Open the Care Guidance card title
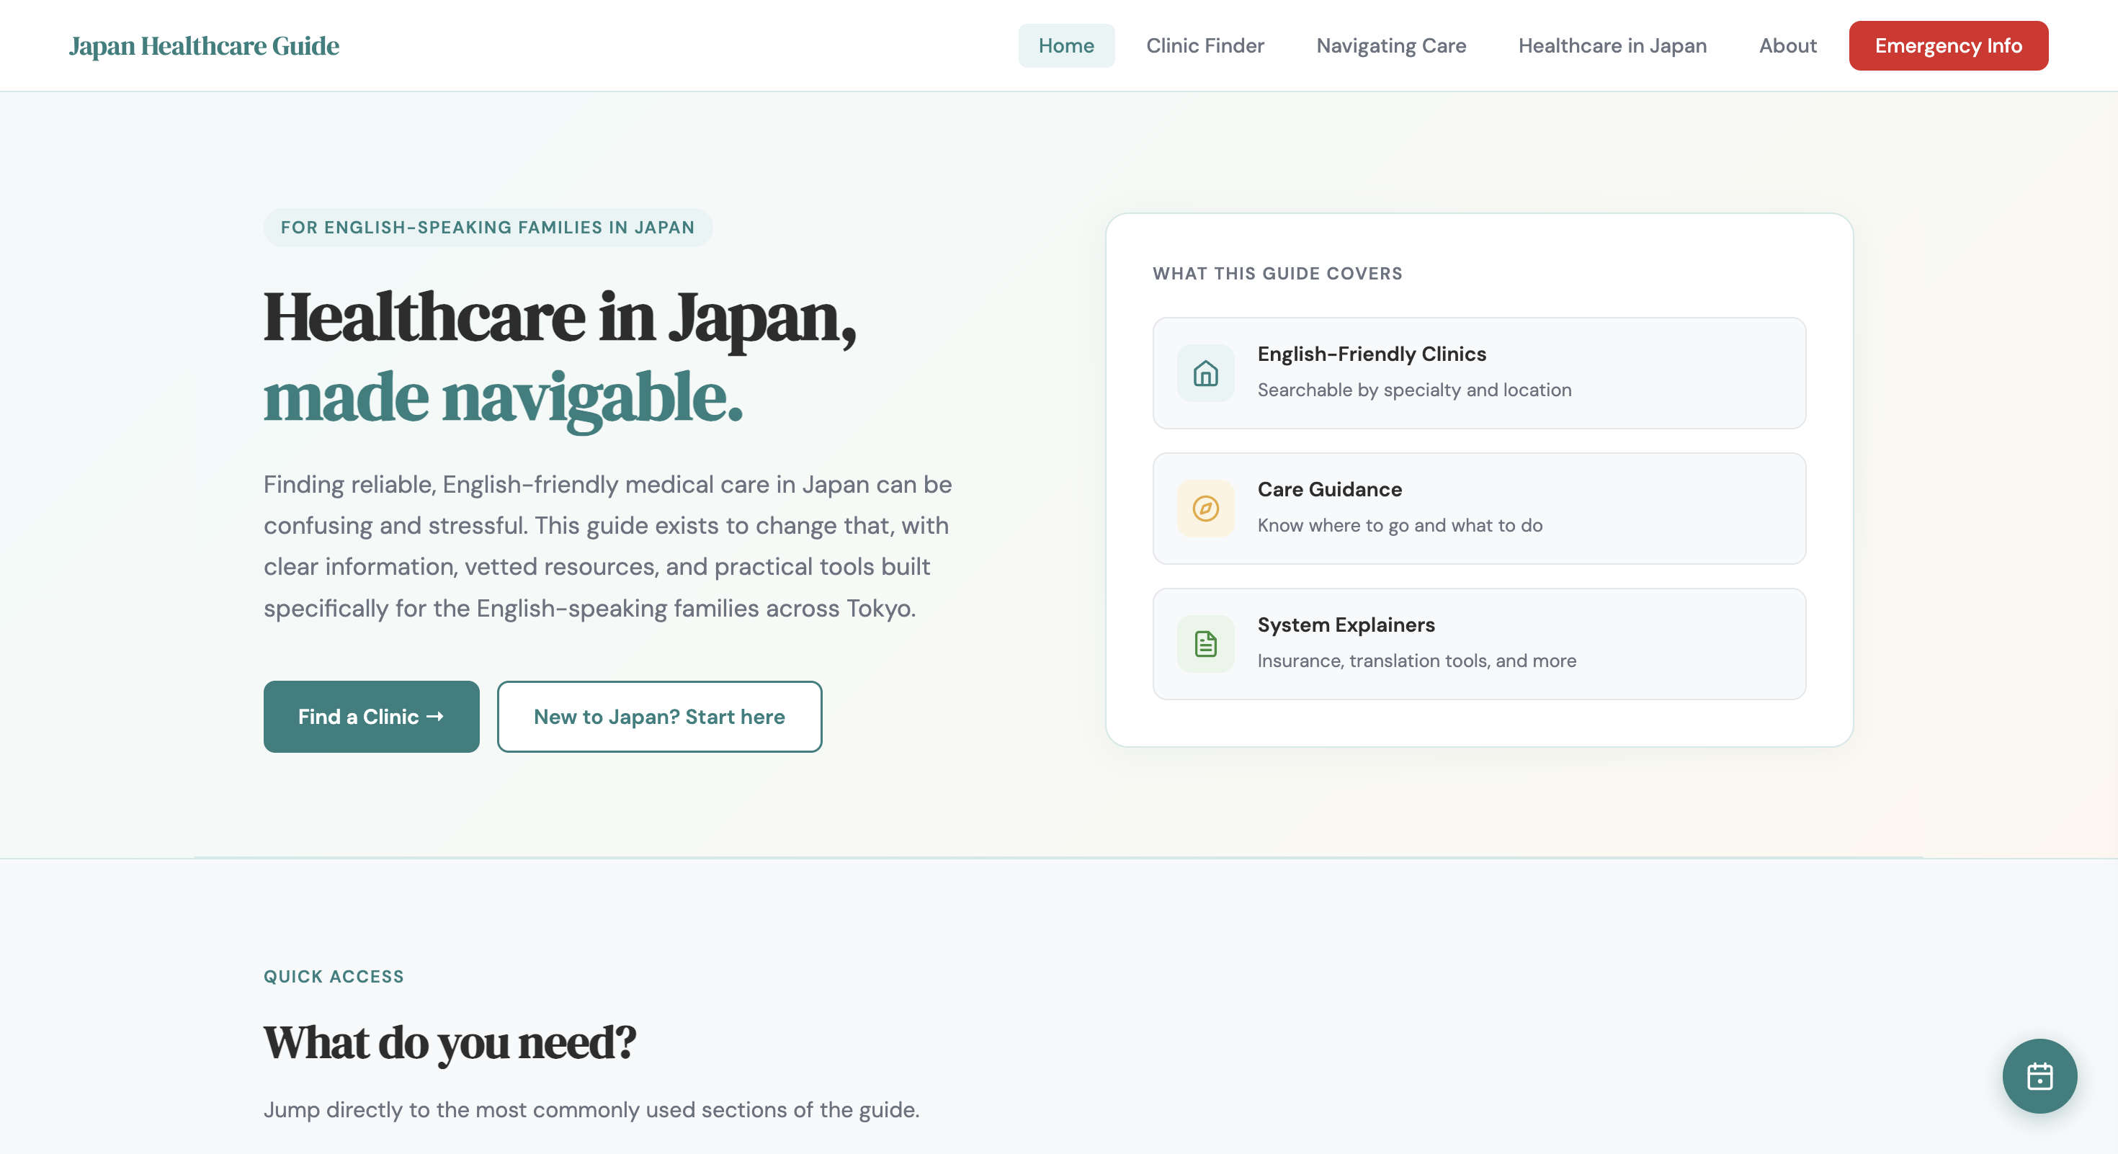This screenshot has width=2118, height=1154. 1329,489
